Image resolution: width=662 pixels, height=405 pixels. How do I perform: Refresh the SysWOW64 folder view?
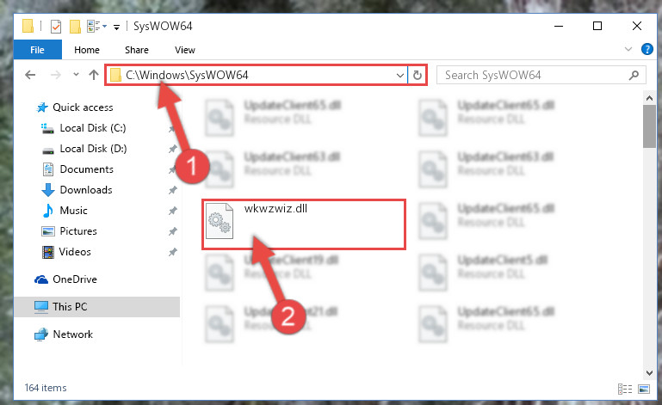pos(418,75)
